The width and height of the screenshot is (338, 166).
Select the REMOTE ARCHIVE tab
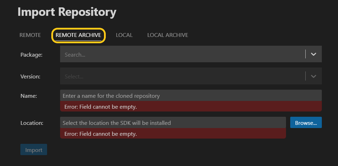click(x=78, y=35)
